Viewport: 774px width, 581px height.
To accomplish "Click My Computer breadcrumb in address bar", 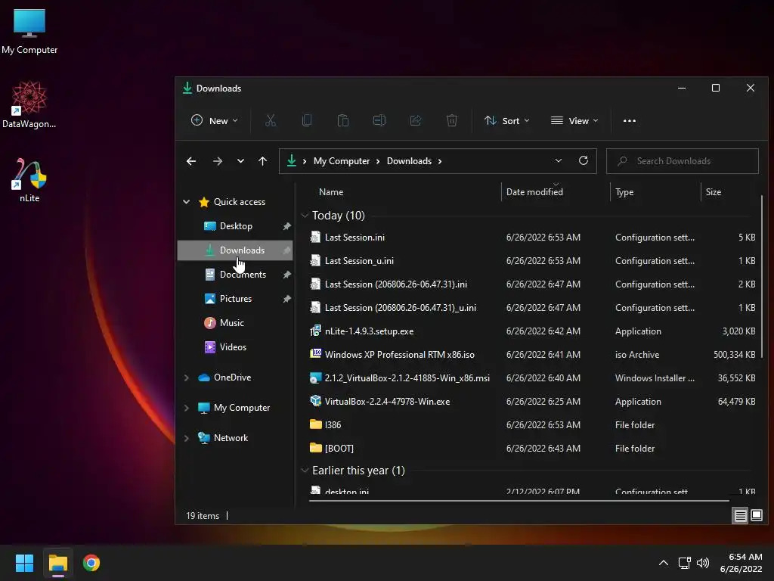I will pos(342,161).
